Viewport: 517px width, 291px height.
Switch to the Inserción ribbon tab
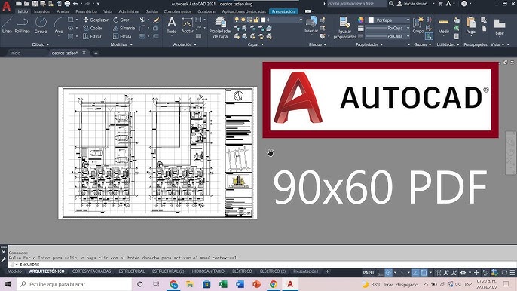(42, 11)
